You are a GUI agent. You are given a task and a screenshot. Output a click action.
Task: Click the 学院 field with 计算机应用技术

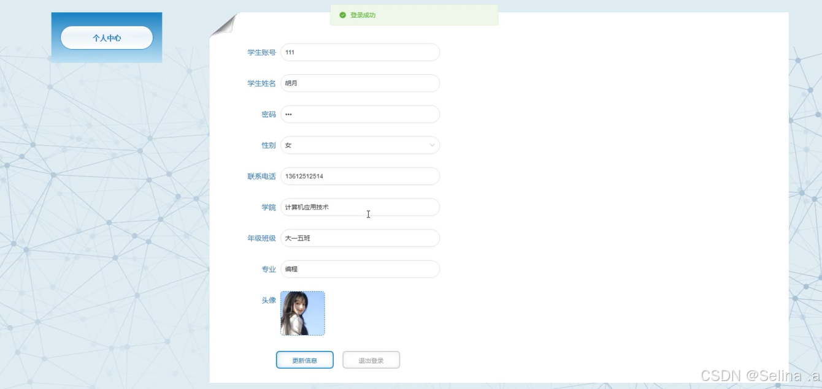click(x=360, y=207)
